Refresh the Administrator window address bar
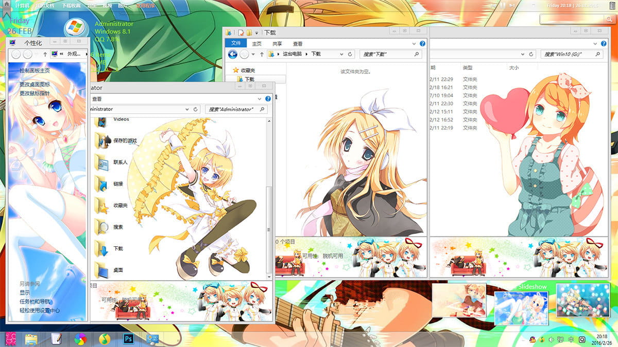 coord(195,109)
